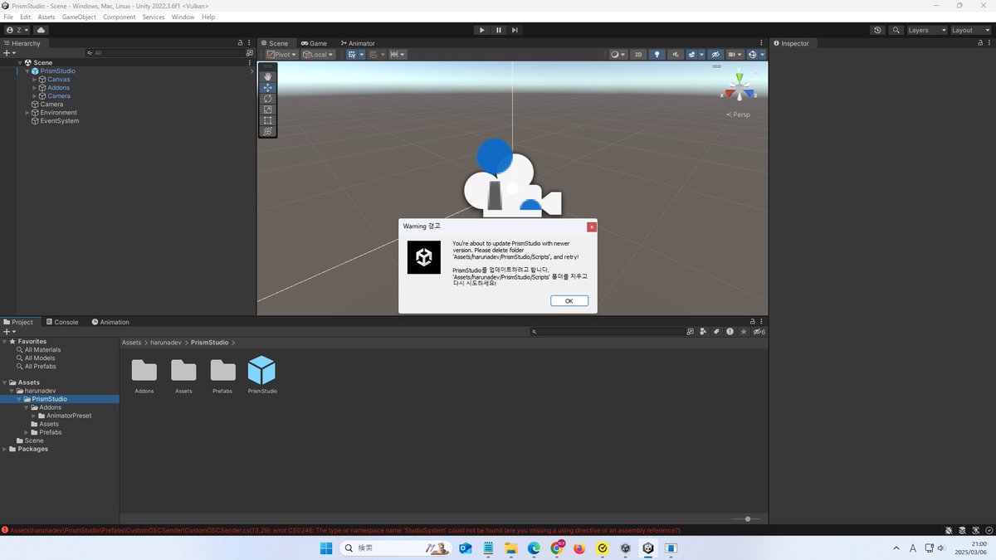This screenshot has width=996, height=560.
Task: Toggle 2D view mode in Scene
Action: pos(638,54)
